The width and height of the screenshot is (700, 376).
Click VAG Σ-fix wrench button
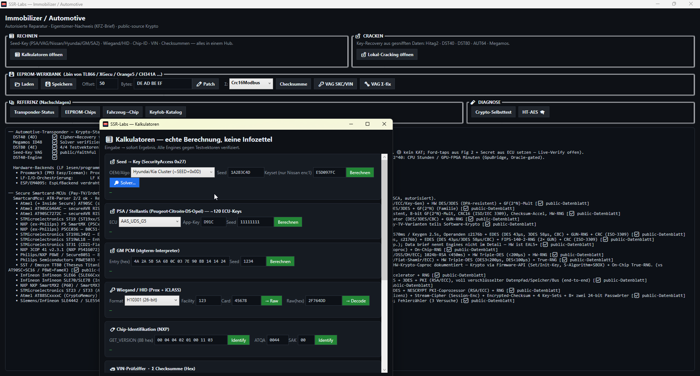[x=377, y=84]
